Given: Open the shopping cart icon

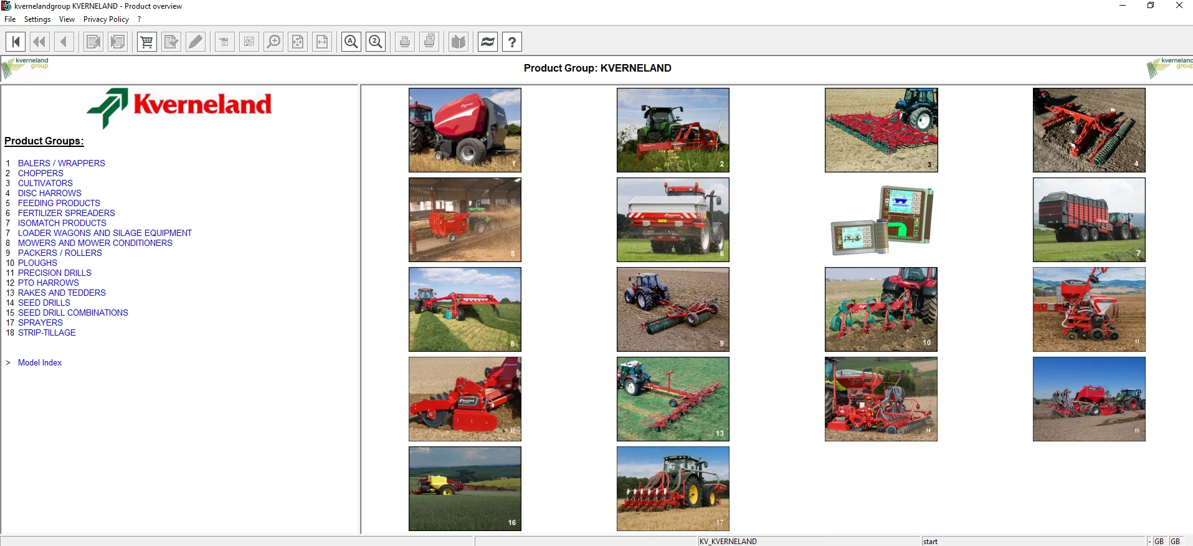Looking at the screenshot, I should pos(147,42).
